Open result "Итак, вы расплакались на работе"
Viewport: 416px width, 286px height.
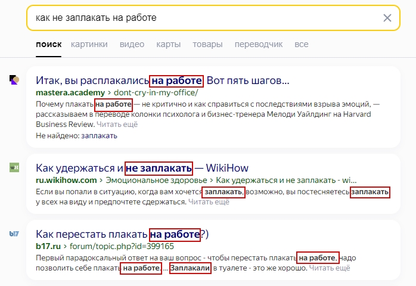(162, 80)
